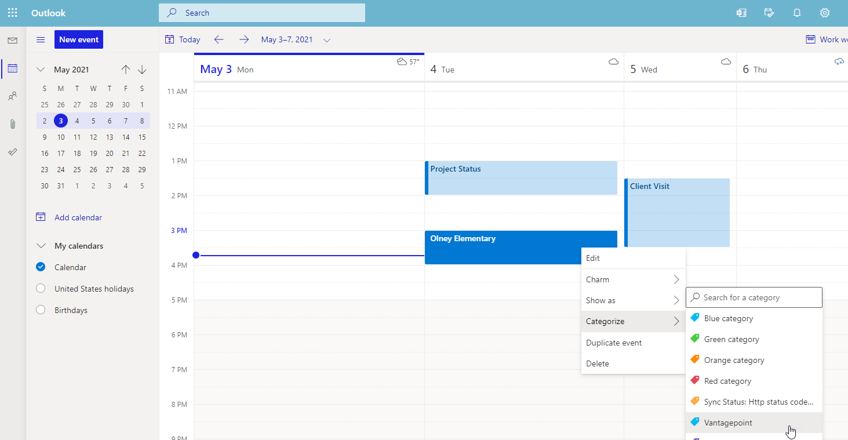Viewport: 848px width, 440px height.
Task: Open notifications bell icon
Action: tap(797, 13)
